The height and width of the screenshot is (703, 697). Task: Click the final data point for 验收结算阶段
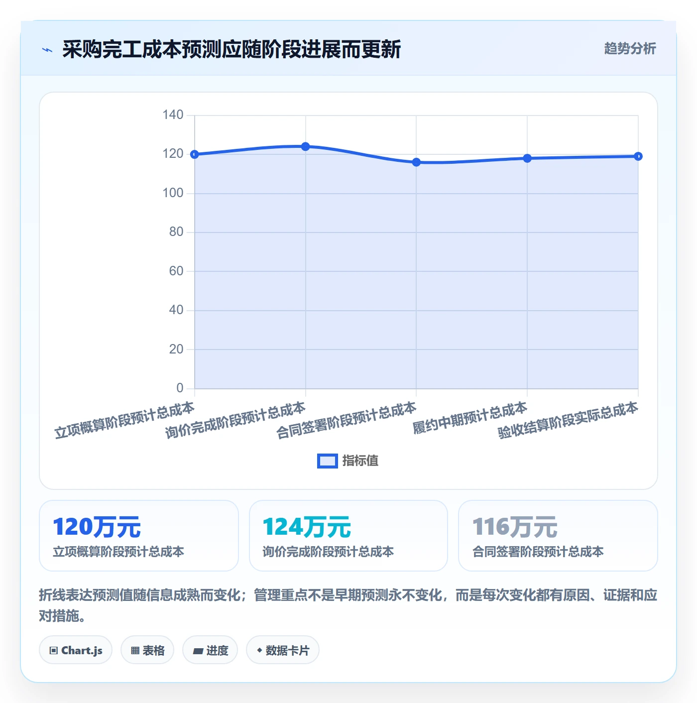point(638,156)
